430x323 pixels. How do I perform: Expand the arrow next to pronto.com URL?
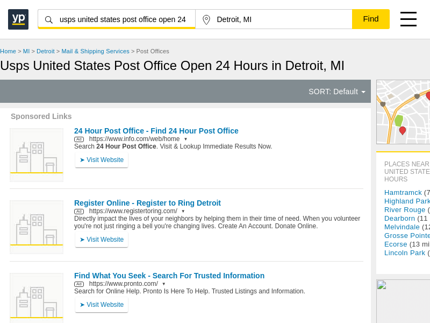(164, 284)
